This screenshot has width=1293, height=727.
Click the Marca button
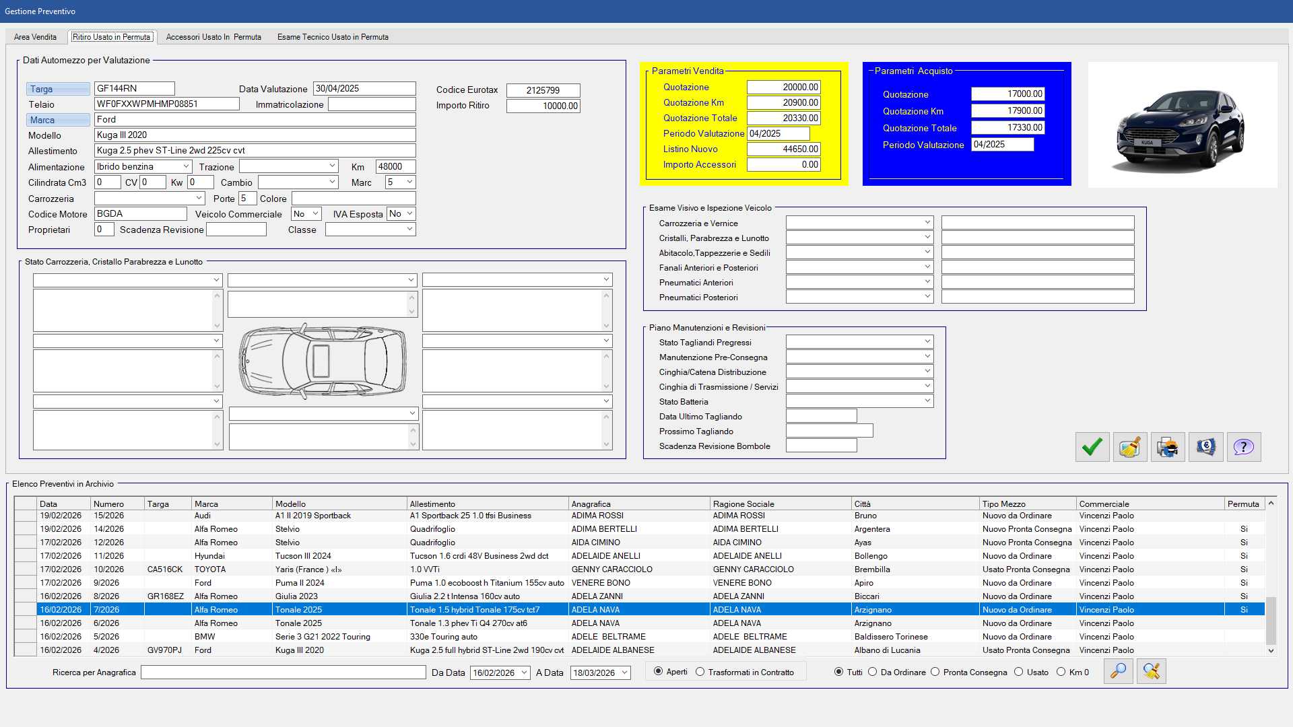pyautogui.click(x=58, y=120)
